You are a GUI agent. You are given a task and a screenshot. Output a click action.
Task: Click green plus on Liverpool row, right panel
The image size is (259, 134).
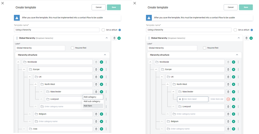pyautogui.click(x=234, y=106)
